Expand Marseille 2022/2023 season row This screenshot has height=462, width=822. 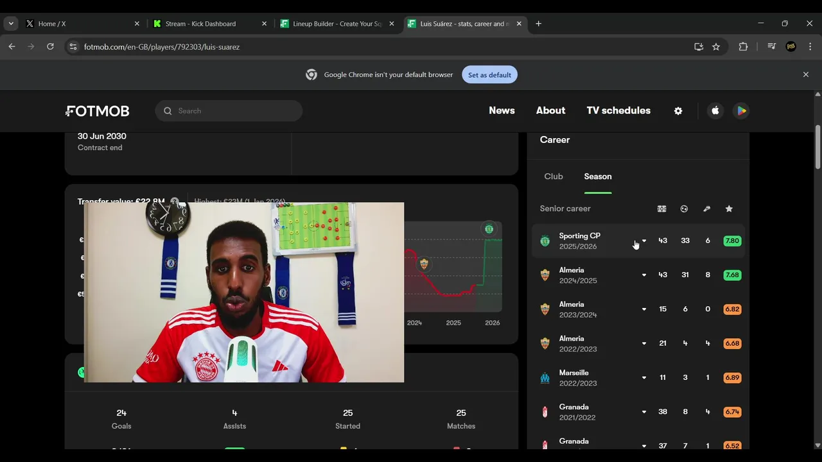click(x=644, y=378)
